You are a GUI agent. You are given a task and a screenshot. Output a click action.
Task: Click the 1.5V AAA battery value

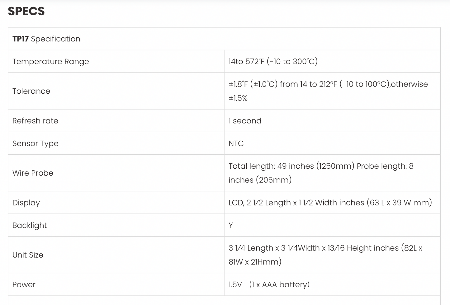coord(269,284)
